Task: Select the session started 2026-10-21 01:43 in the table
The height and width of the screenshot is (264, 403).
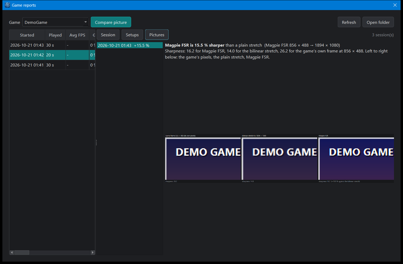Action: [52, 45]
